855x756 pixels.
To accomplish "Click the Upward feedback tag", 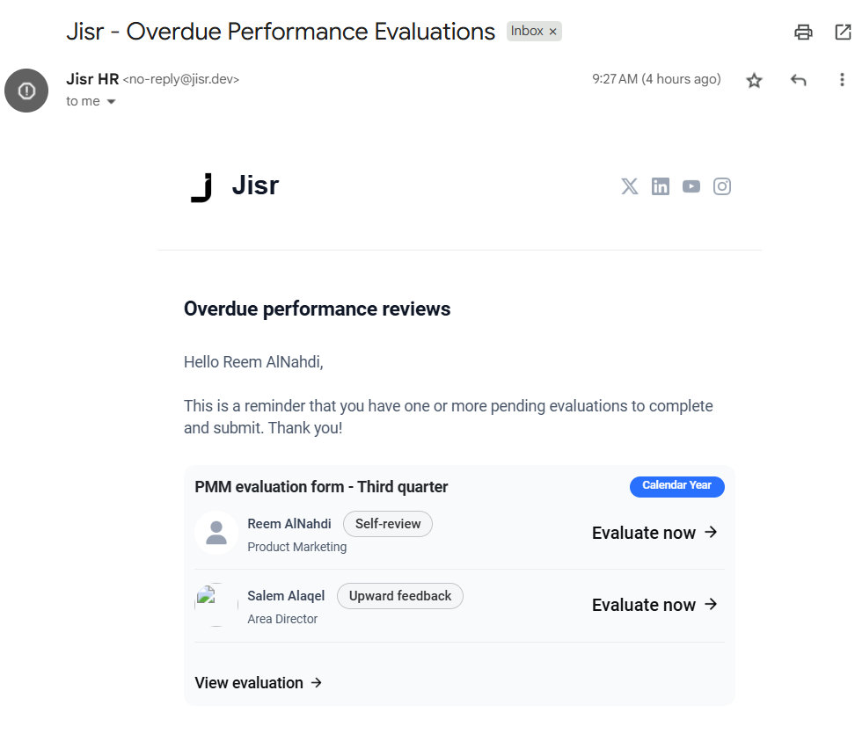I will (x=400, y=596).
